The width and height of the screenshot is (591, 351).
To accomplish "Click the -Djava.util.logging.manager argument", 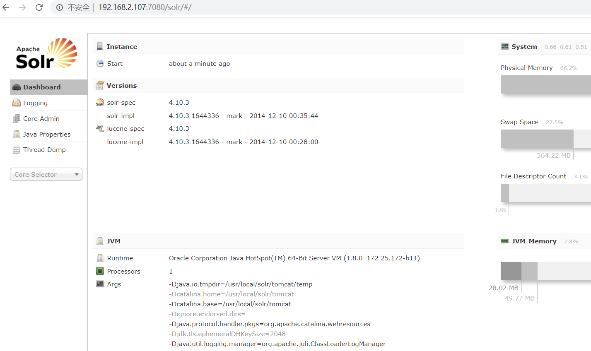I will click(x=277, y=344).
